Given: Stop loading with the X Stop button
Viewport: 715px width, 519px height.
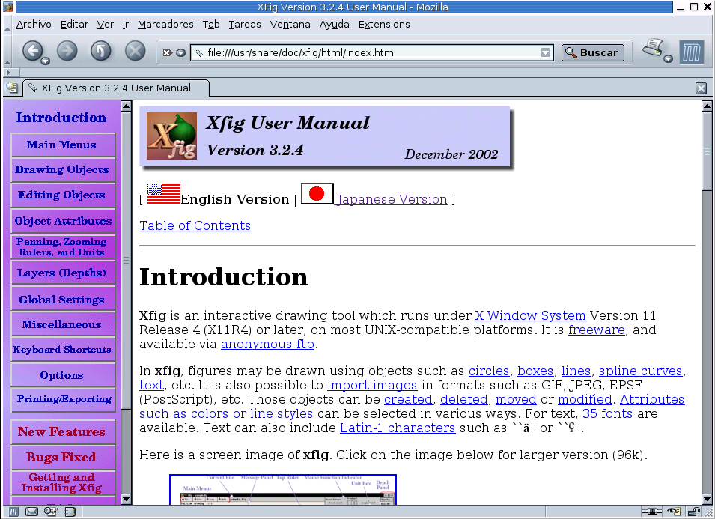Looking at the screenshot, I should (135, 51).
